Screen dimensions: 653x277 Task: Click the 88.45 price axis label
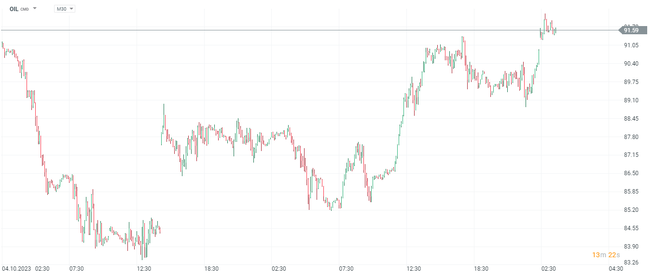point(631,119)
